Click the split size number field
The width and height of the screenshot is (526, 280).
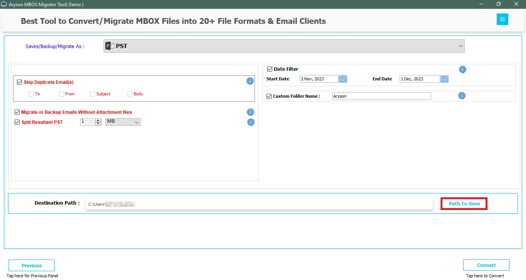pyautogui.click(x=88, y=122)
